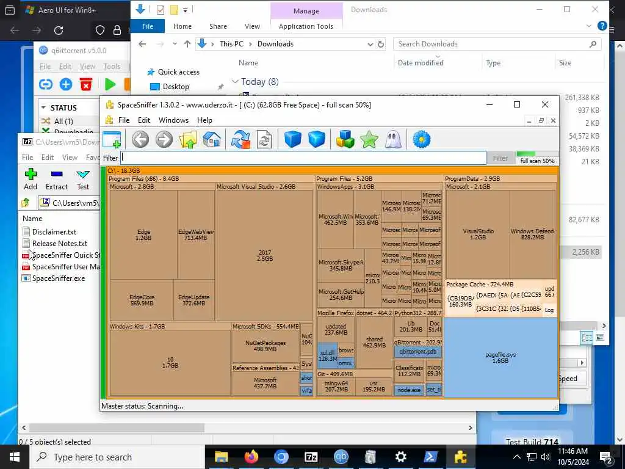Click the taskbar search box
The height and width of the screenshot is (469, 625).
point(118,457)
